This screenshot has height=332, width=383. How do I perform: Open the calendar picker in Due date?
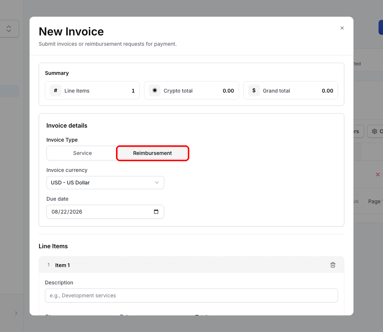156,212
